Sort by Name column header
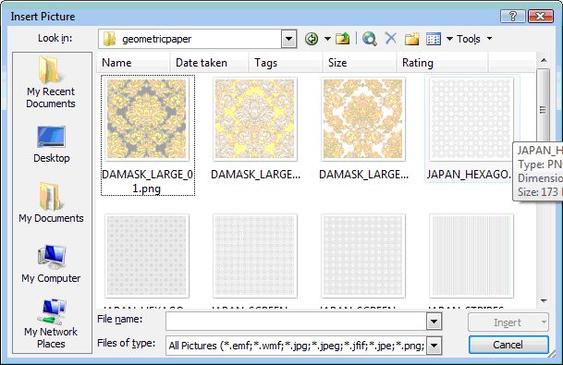 click(133, 63)
